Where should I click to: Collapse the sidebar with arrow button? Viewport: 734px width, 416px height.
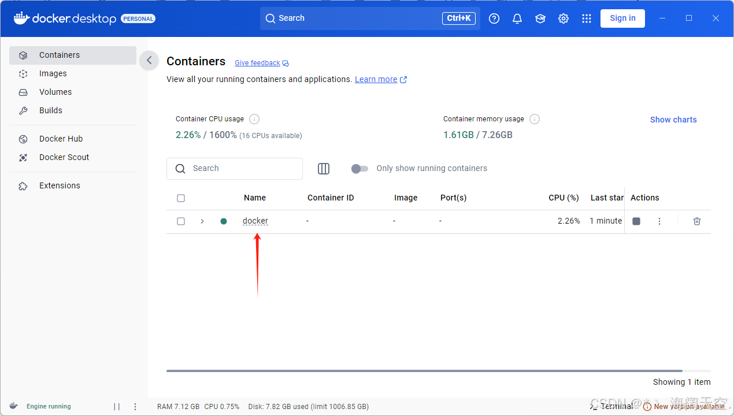(x=149, y=60)
